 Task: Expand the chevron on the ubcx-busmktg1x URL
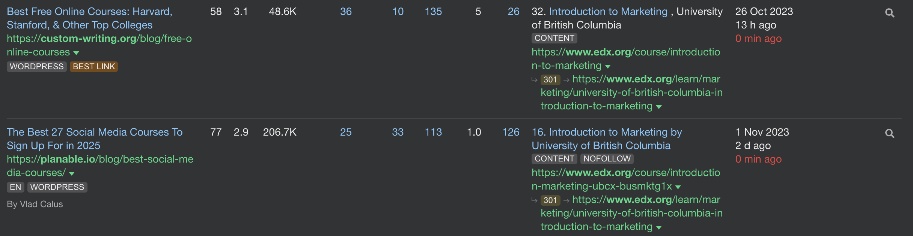678,187
